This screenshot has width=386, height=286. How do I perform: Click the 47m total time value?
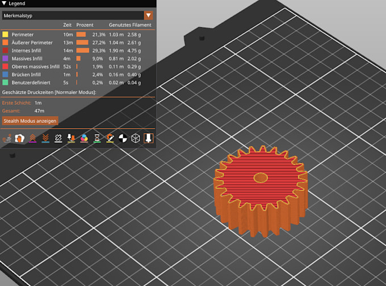39,111
